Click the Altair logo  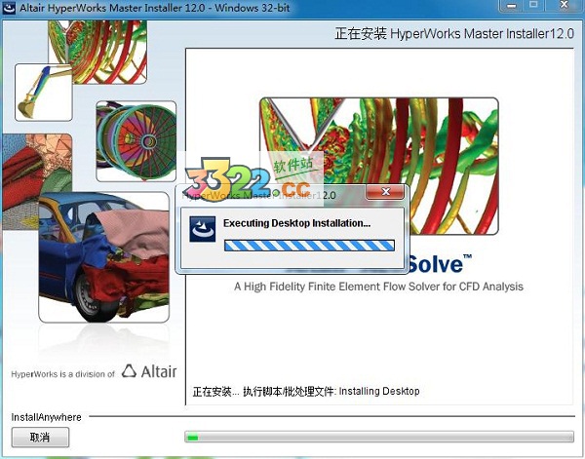coord(149,371)
